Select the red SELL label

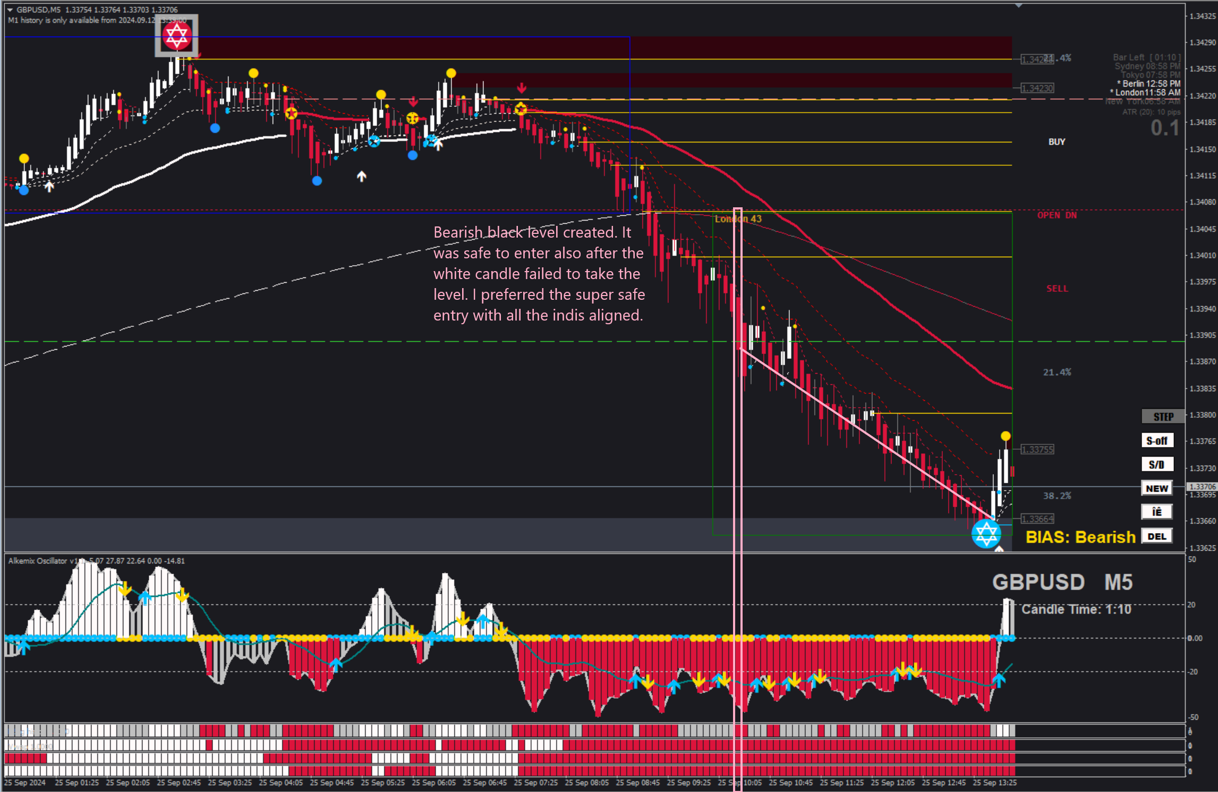pyautogui.click(x=1057, y=289)
